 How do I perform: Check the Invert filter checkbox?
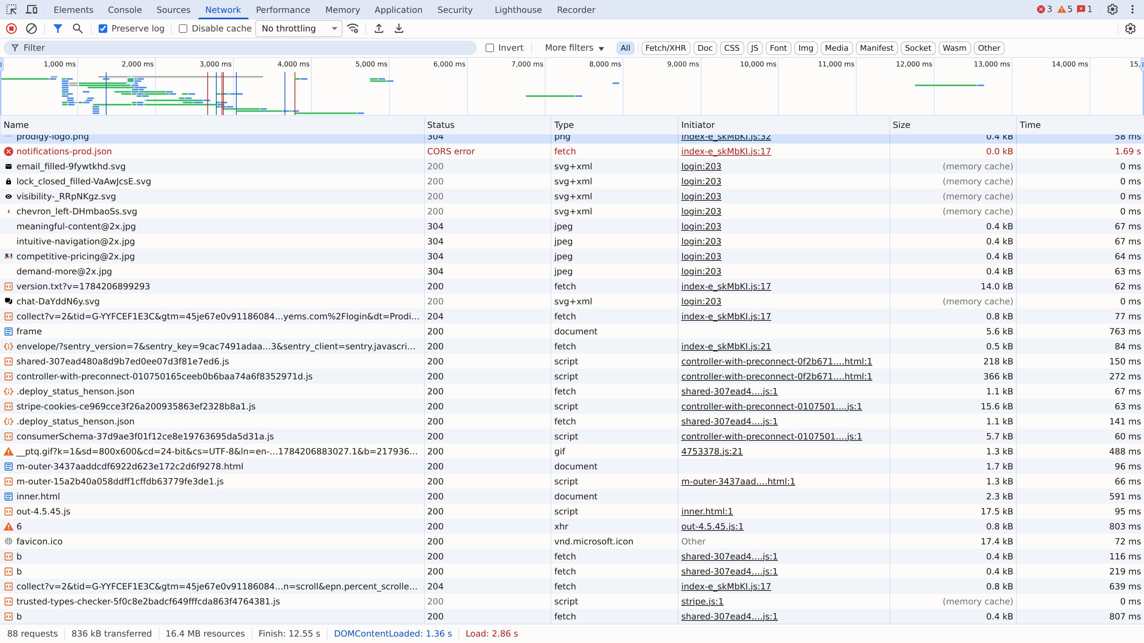point(490,48)
